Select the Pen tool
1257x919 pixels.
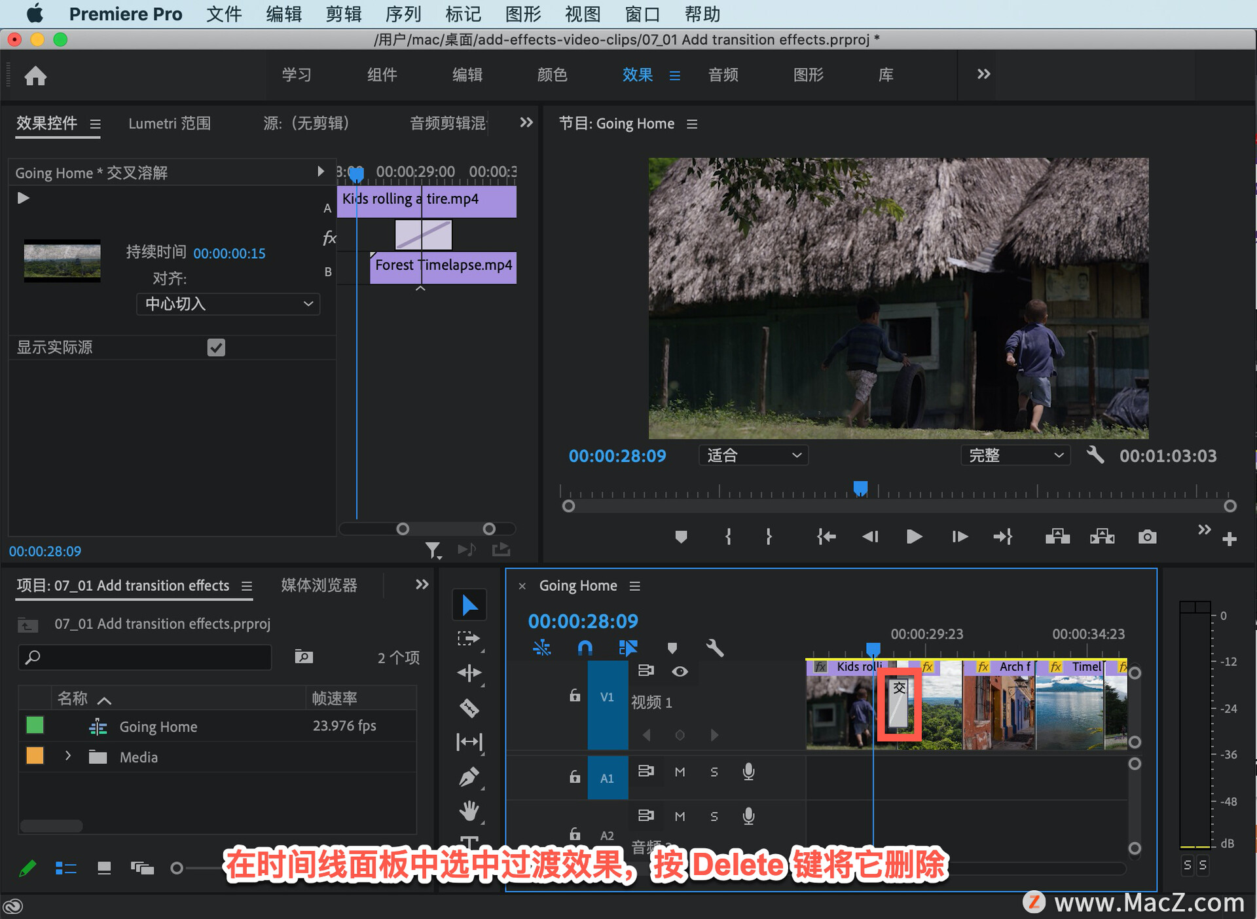tap(469, 777)
